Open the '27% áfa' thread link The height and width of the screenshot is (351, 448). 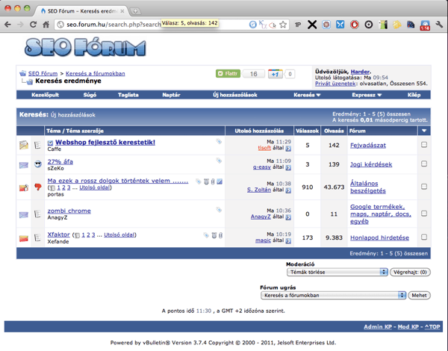point(60,161)
